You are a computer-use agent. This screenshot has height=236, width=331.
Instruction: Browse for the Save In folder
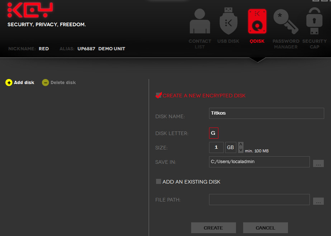pyautogui.click(x=318, y=163)
